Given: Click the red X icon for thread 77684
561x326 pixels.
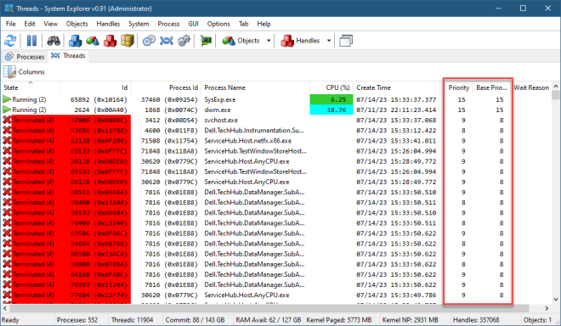Looking at the screenshot, I should pos(7,295).
